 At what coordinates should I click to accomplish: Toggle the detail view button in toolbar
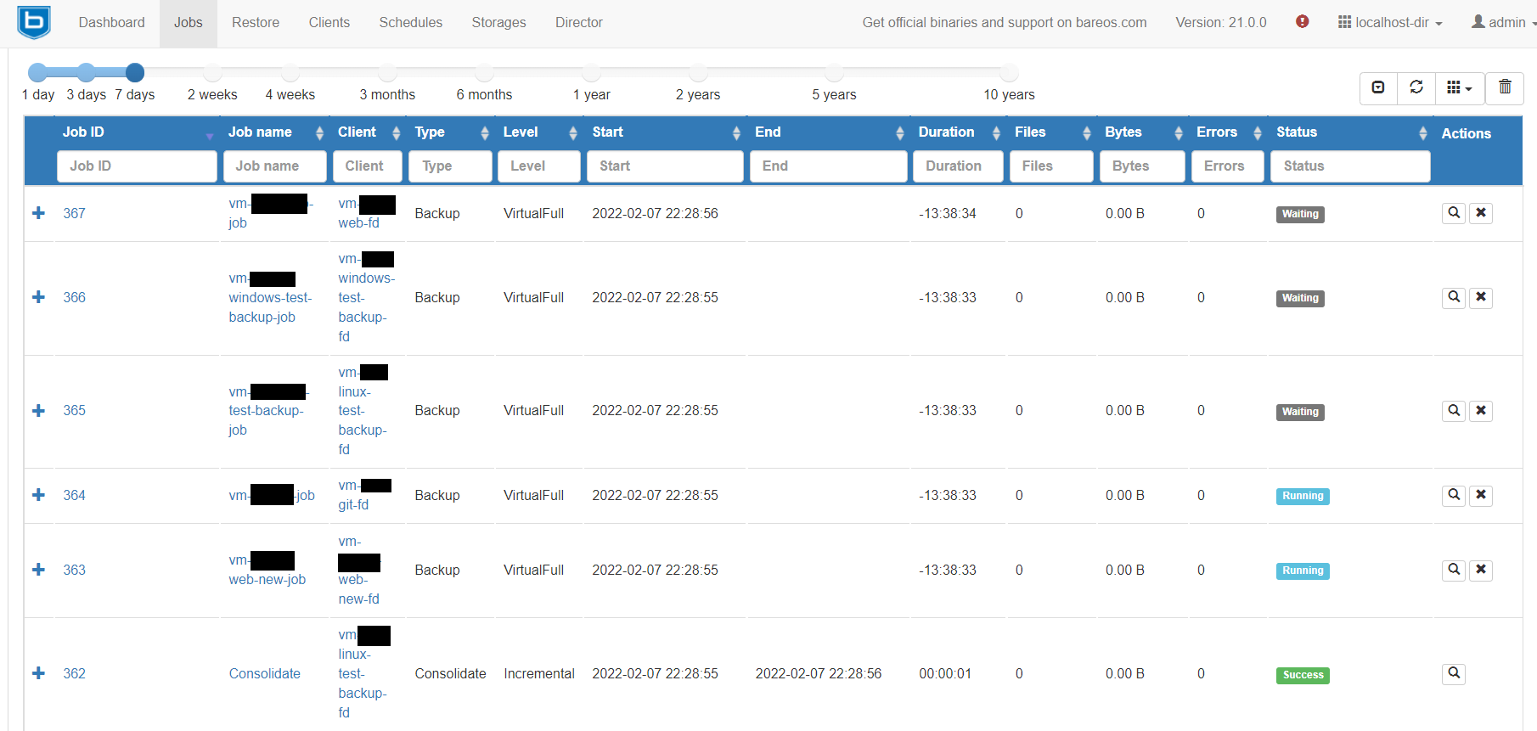[x=1378, y=87]
